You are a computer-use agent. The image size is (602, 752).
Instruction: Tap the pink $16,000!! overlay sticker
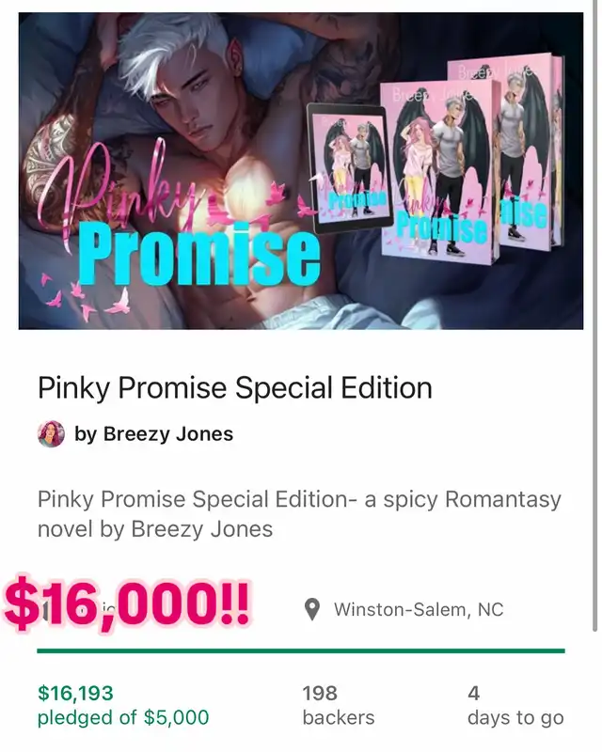127,602
